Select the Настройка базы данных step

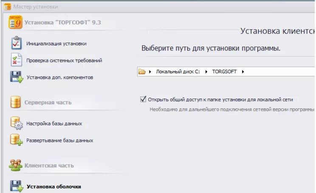54,124
